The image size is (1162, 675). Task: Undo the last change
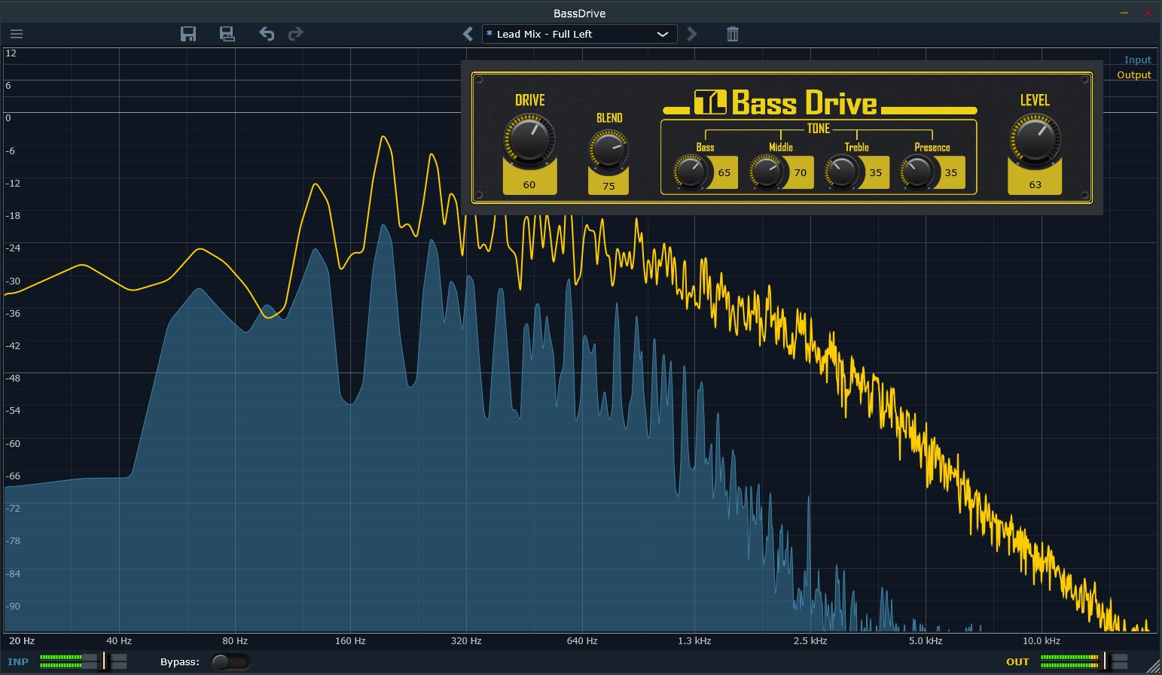point(267,34)
